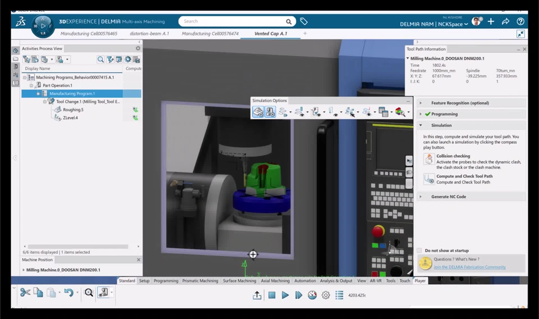Click the step forward playback button
Viewport: 539px width, 319px height.
pyautogui.click(x=298, y=295)
